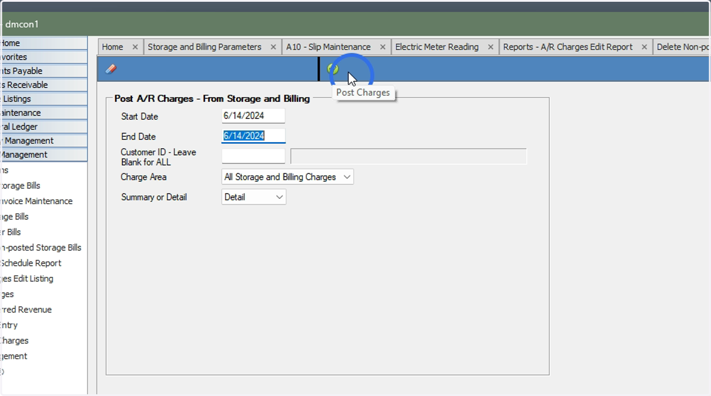Click the Start Date field
The height and width of the screenshot is (396, 711).
point(254,116)
